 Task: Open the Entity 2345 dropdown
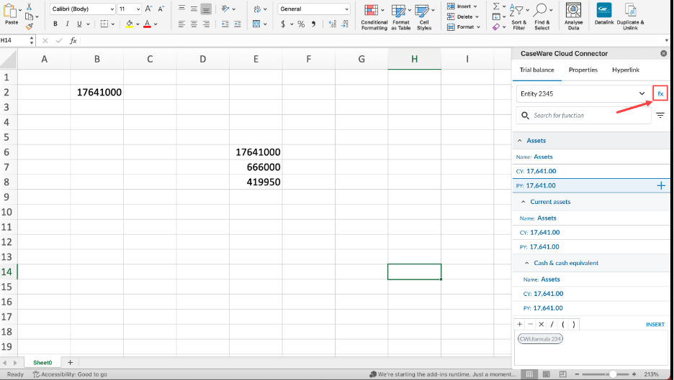(583, 93)
